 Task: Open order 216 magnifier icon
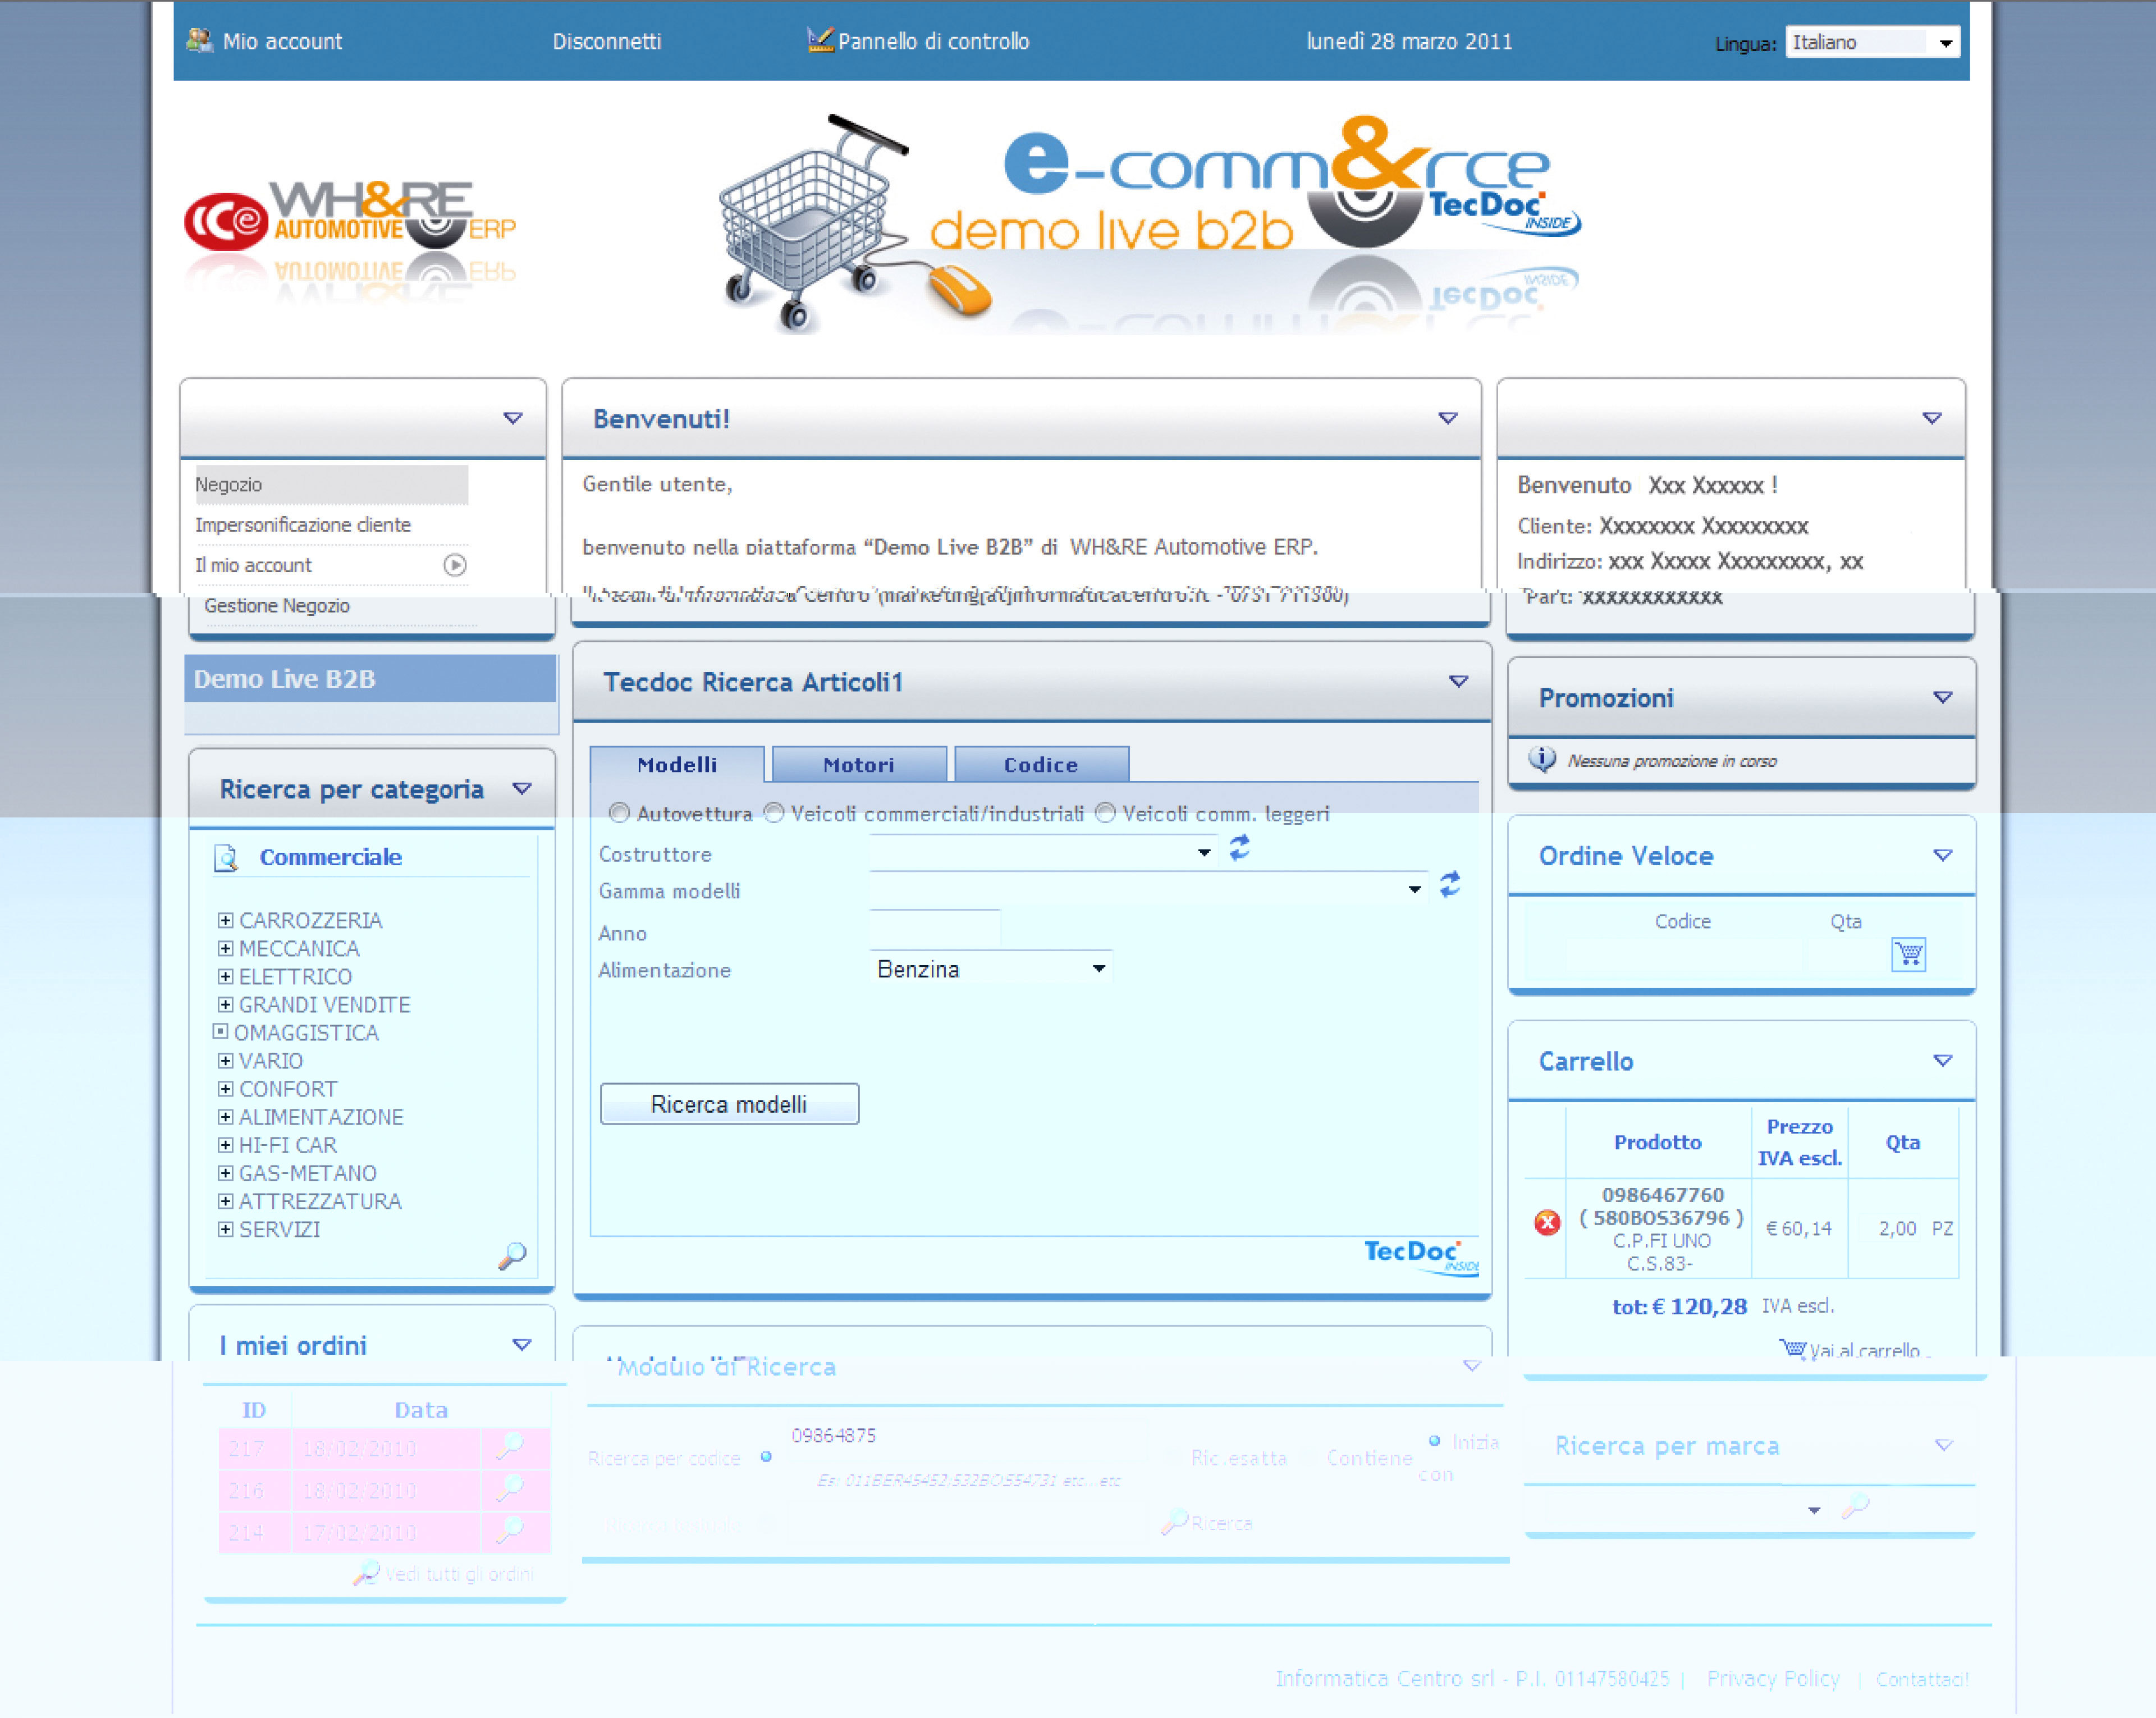(x=511, y=1489)
